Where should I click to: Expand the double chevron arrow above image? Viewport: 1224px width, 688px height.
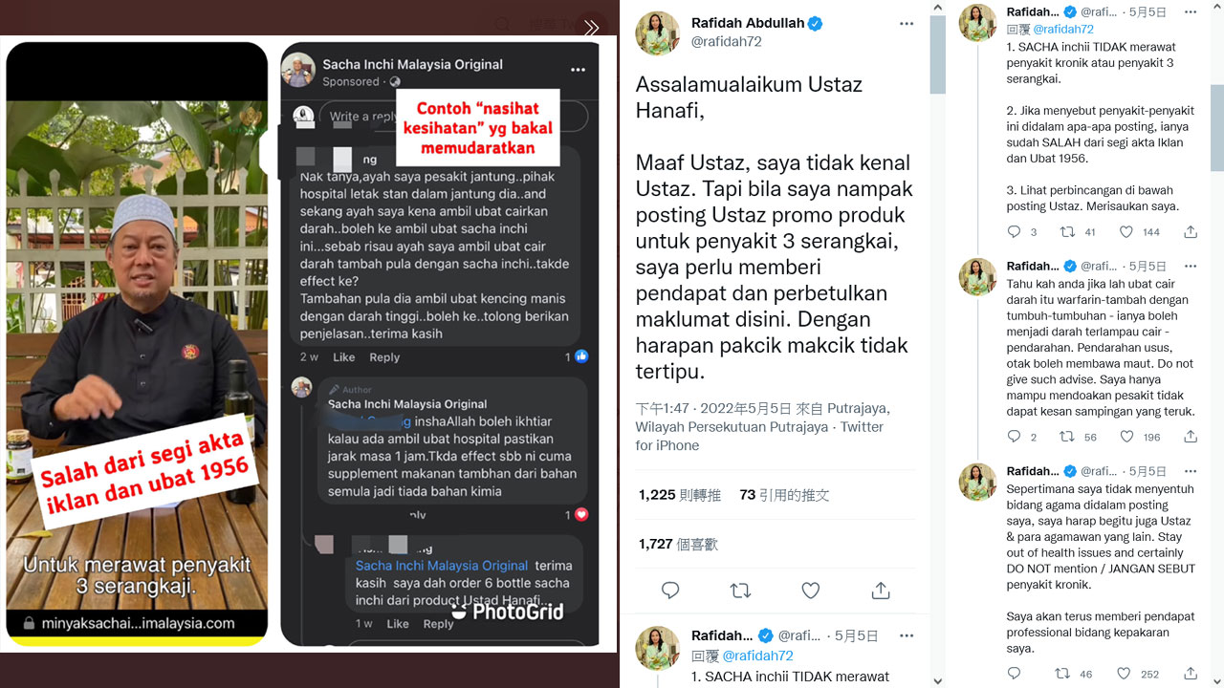pyautogui.click(x=591, y=28)
